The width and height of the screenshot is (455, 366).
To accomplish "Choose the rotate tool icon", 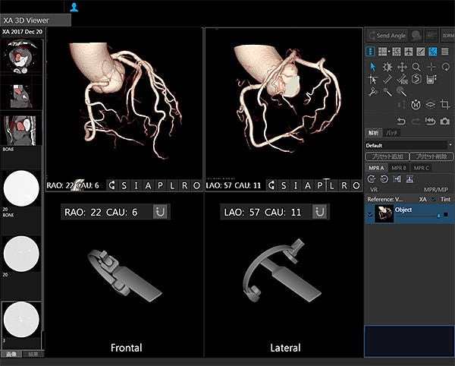I will 445,67.
